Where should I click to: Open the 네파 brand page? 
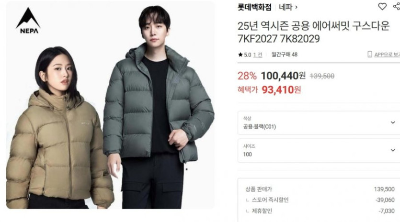coord(286,7)
